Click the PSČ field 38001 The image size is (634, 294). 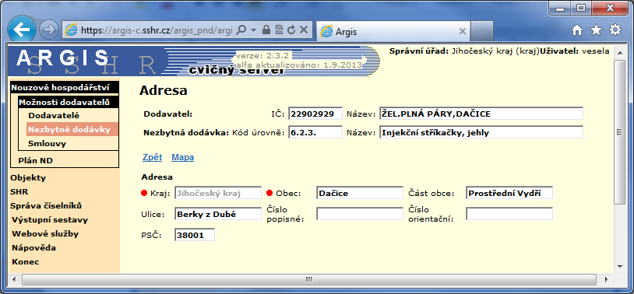[195, 235]
